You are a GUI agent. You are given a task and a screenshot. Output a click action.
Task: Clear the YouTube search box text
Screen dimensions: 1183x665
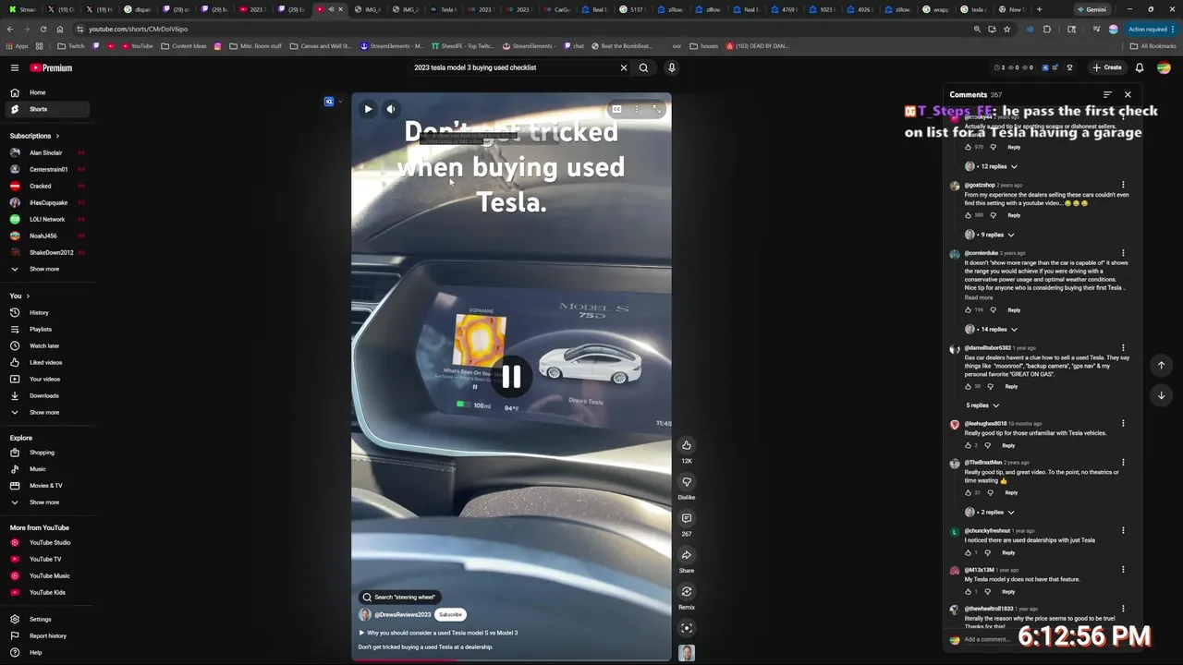[x=624, y=67]
